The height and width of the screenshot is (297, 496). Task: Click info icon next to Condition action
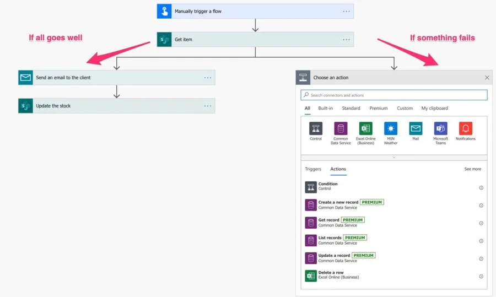point(481,188)
